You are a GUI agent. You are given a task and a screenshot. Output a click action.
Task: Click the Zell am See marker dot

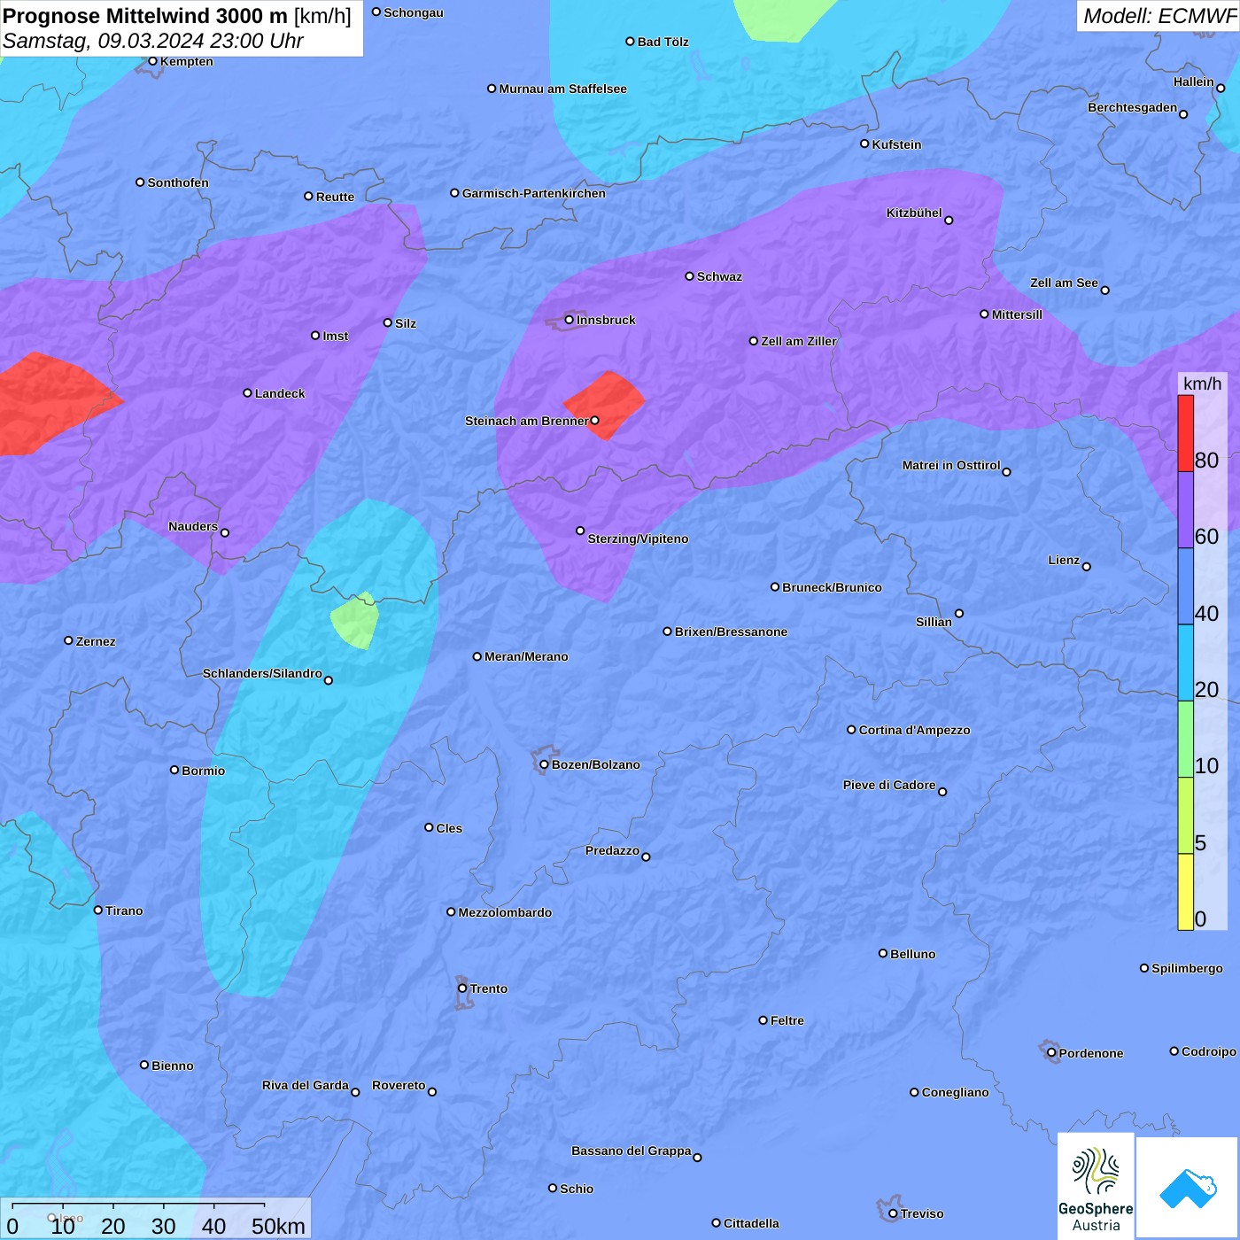1104,290
